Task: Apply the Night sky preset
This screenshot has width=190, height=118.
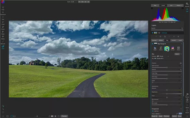Action: [x=155, y=49]
